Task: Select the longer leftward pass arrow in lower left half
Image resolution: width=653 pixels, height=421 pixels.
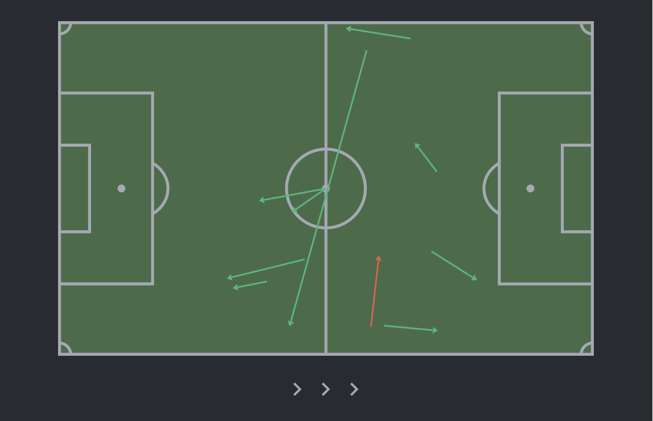Action: pyautogui.click(x=266, y=269)
